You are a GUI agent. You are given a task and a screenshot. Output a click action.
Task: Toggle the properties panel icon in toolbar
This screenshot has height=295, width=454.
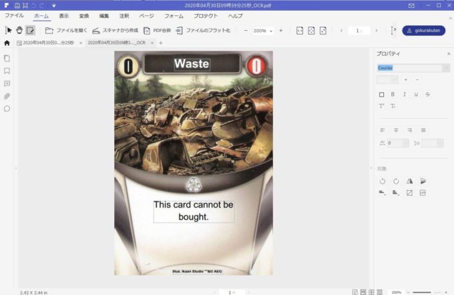click(393, 31)
